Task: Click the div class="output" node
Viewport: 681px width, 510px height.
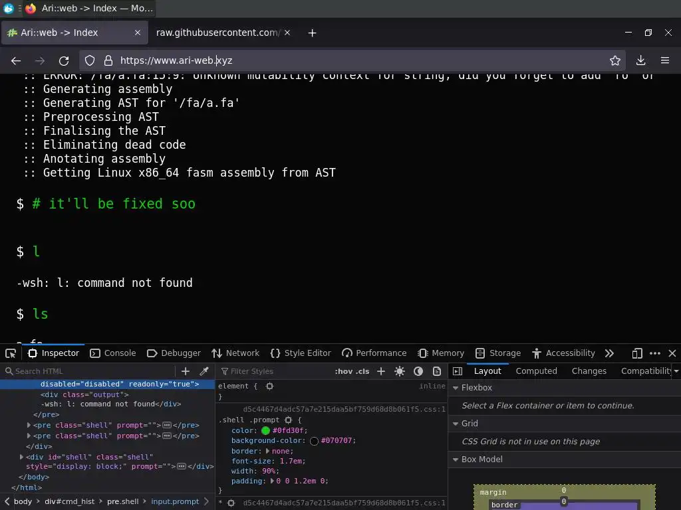Action: 84,394
